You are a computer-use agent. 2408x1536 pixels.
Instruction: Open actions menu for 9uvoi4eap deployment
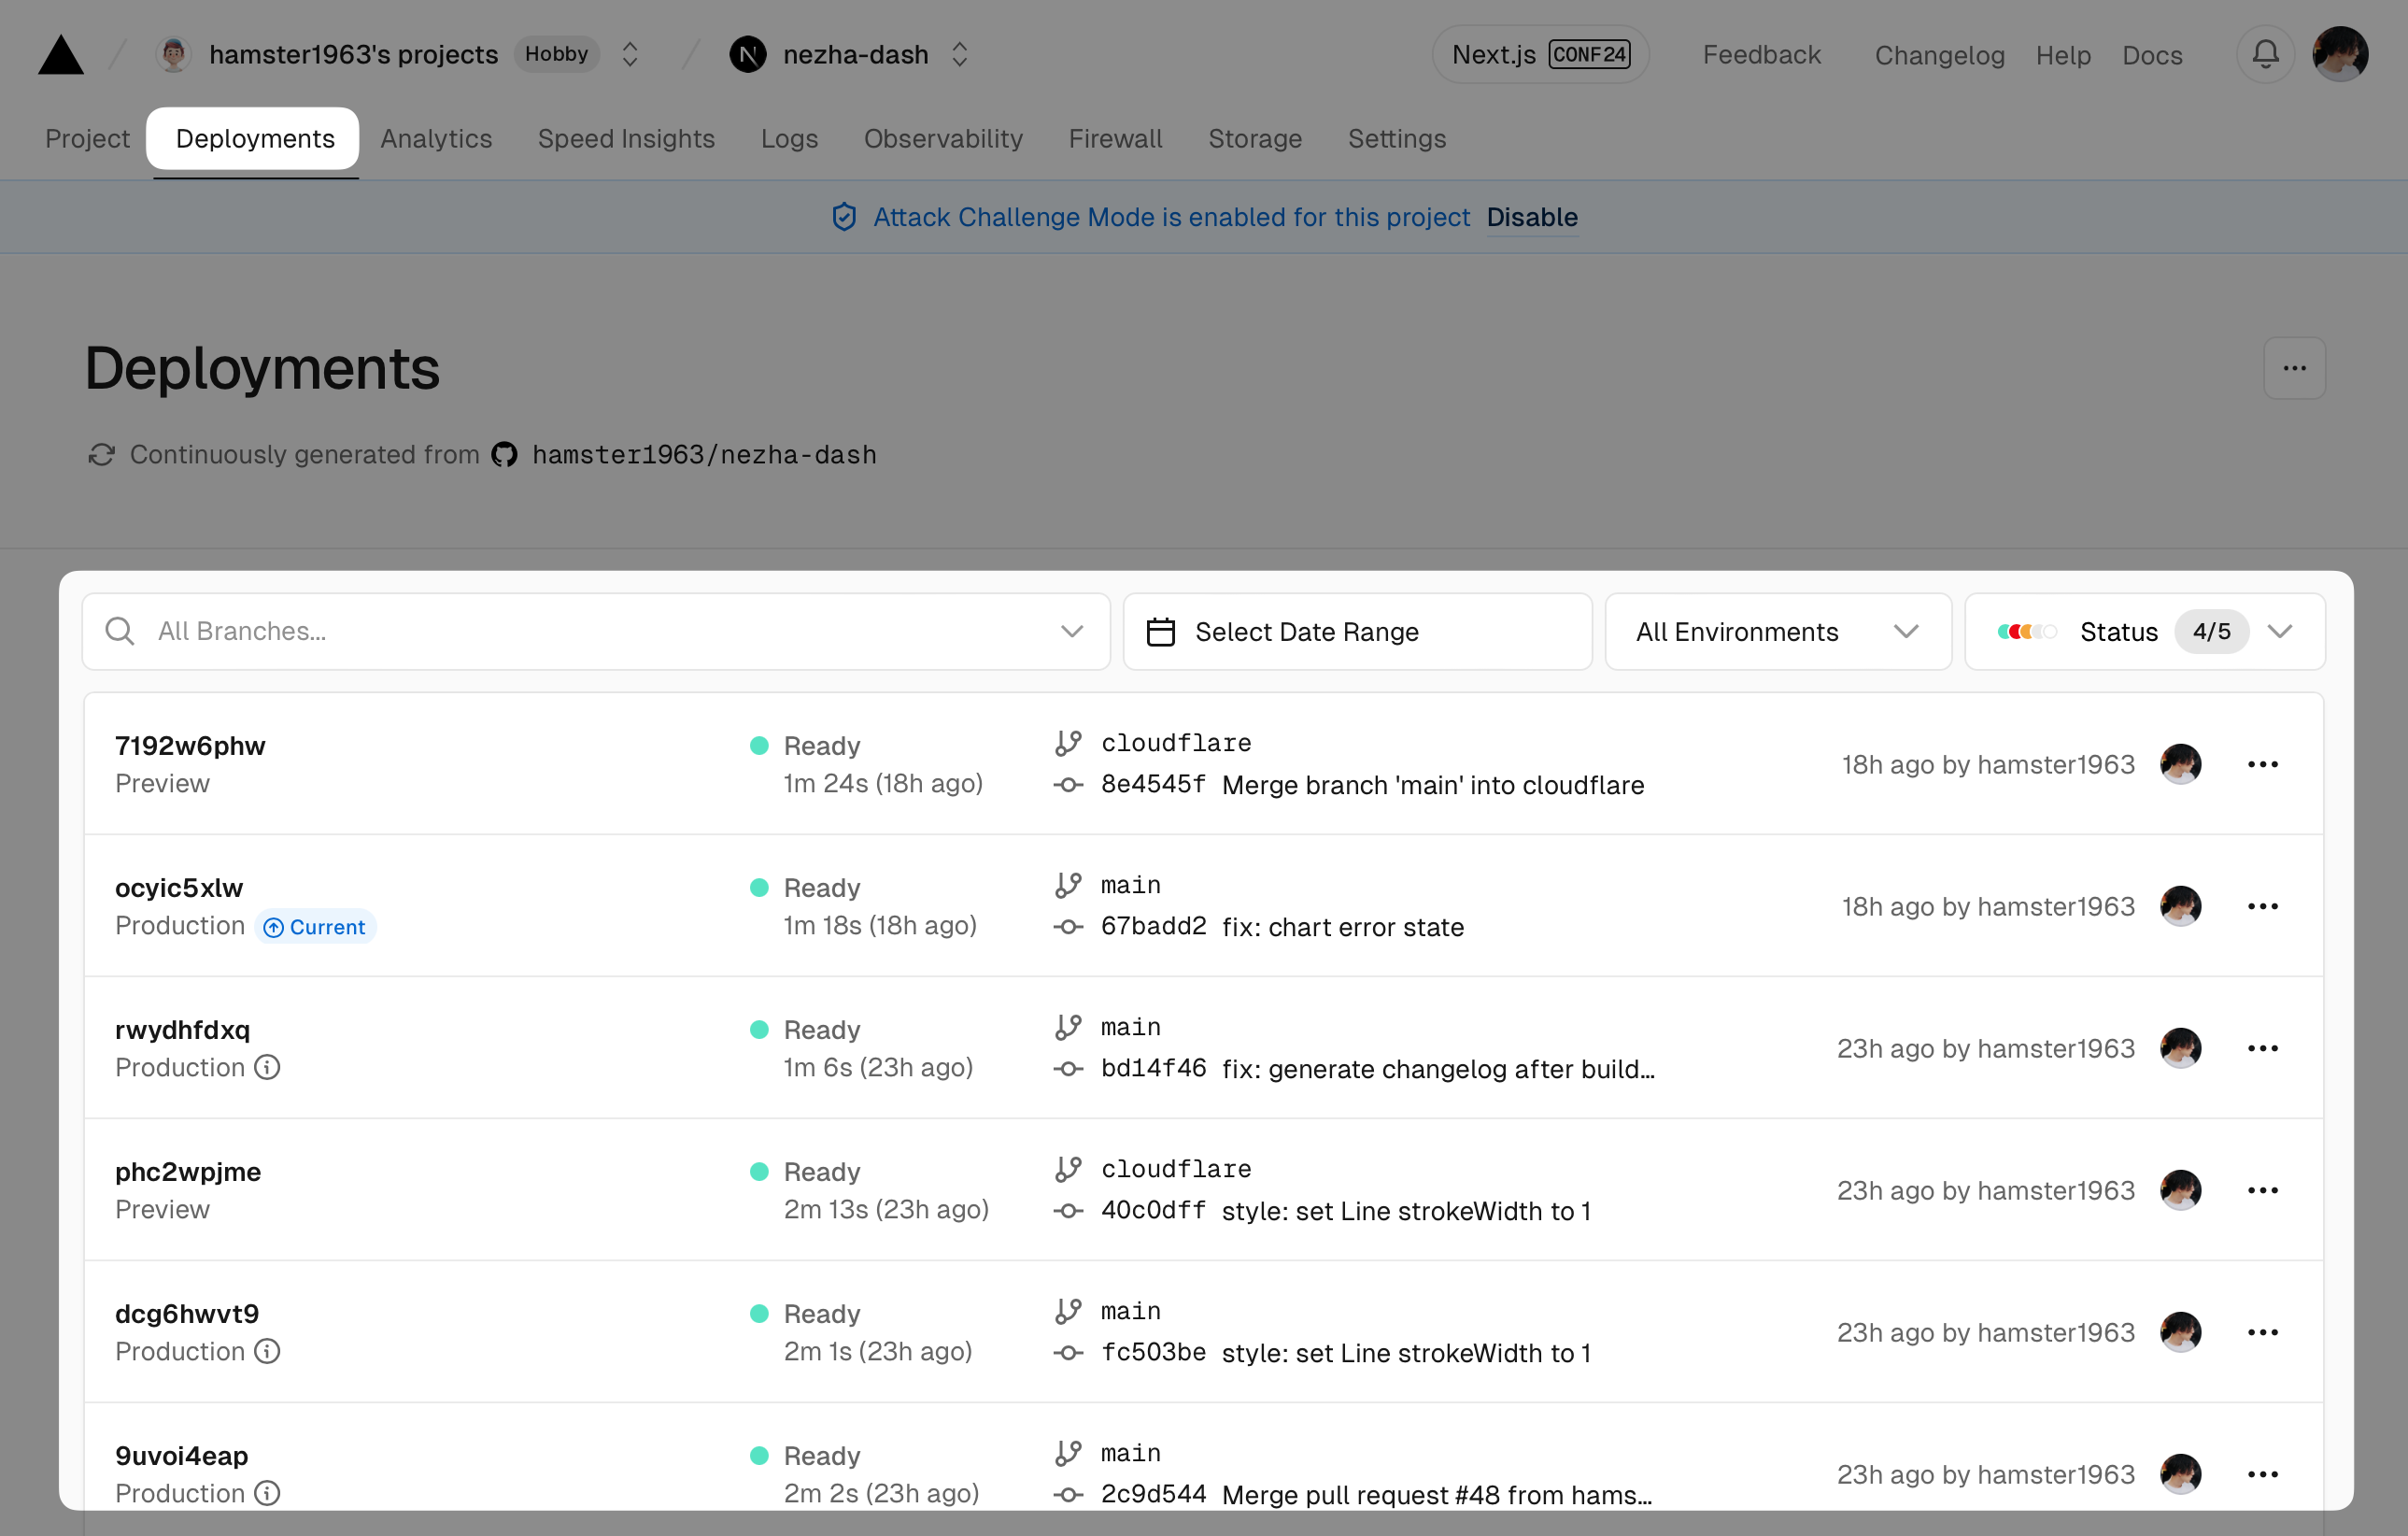2262,1474
